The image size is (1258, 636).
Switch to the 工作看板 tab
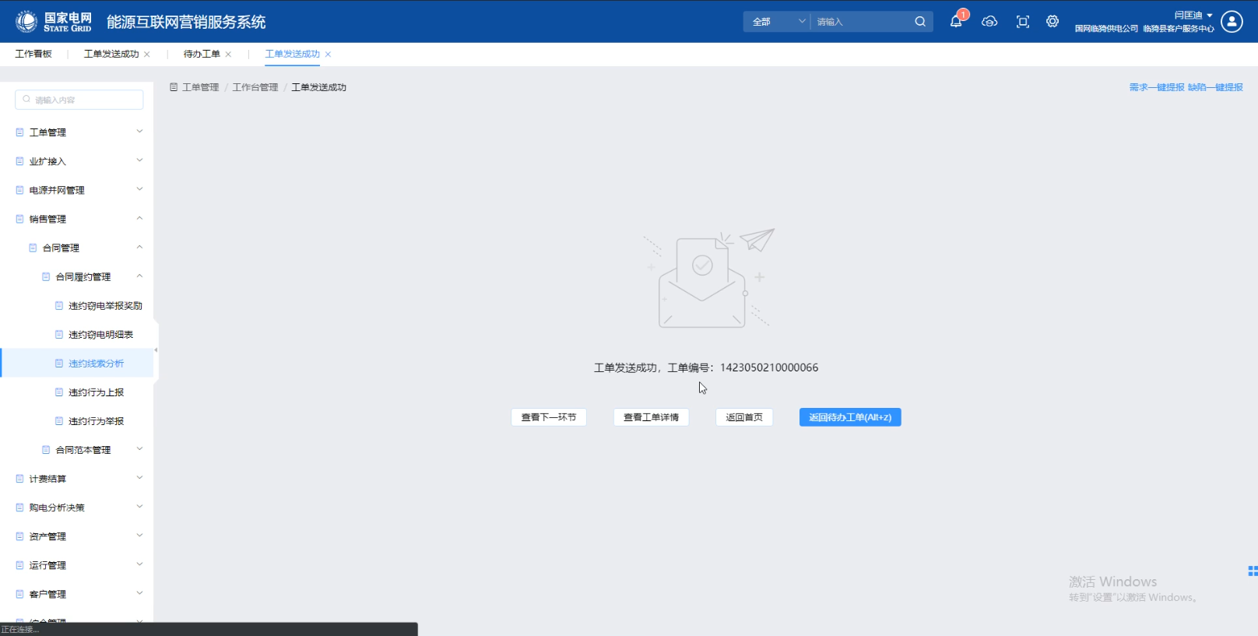click(x=33, y=54)
